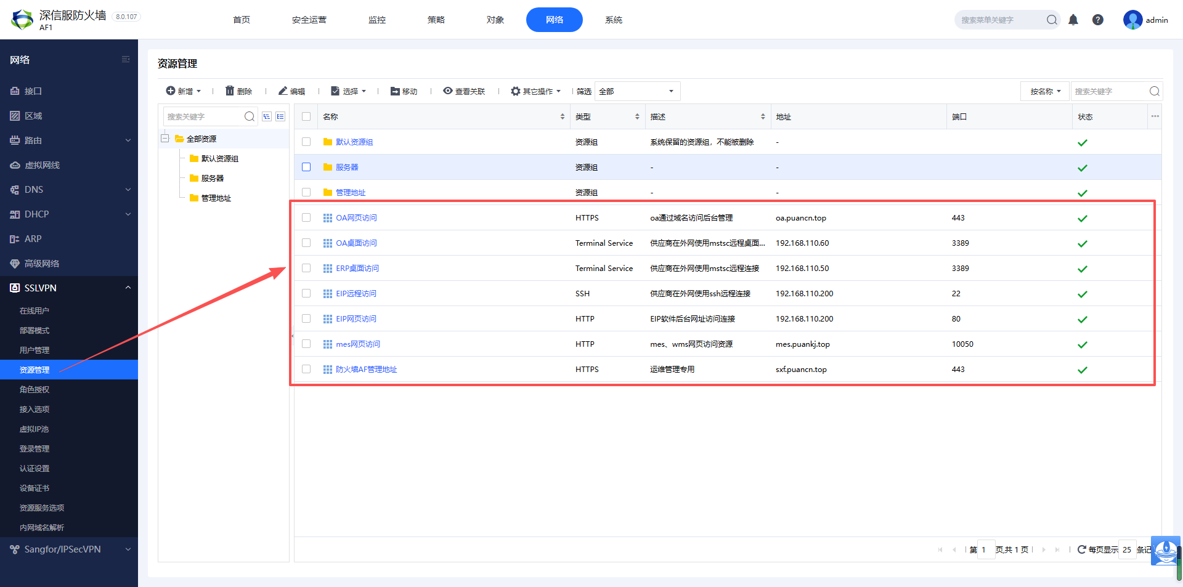
Task: Select 服务器 in the resource tree
Action: [x=213, y=178]
